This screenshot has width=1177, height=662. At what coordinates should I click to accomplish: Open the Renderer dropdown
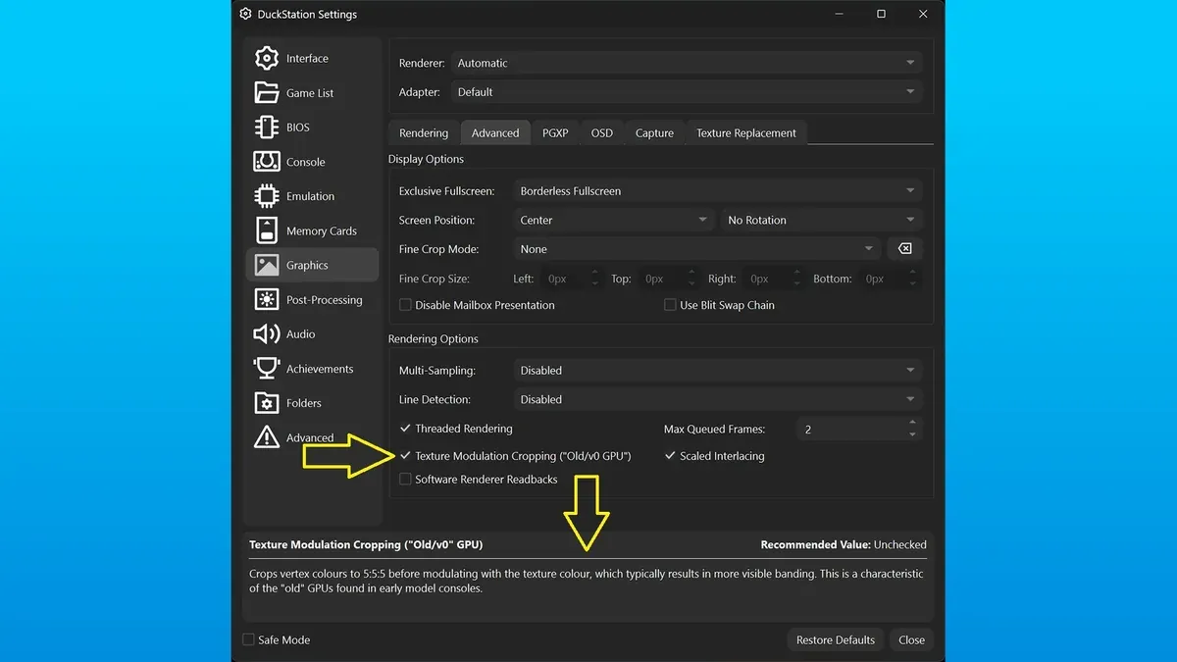687,63
